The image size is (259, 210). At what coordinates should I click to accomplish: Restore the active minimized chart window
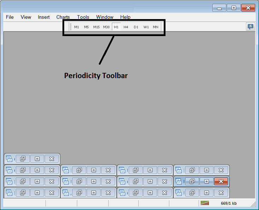[x=192, y=181]
